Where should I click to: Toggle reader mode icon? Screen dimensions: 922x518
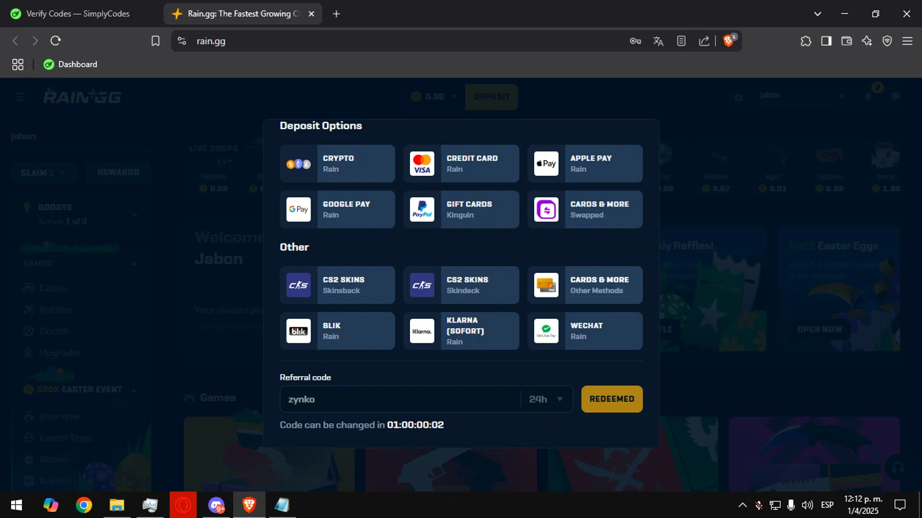(x=681, y=41)
